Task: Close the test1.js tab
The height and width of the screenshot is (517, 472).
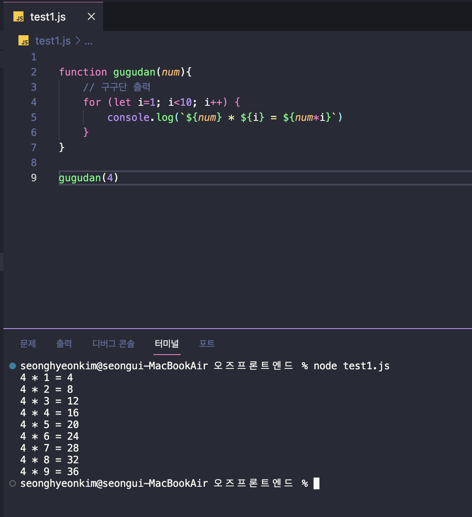Action: pos(91,17)
